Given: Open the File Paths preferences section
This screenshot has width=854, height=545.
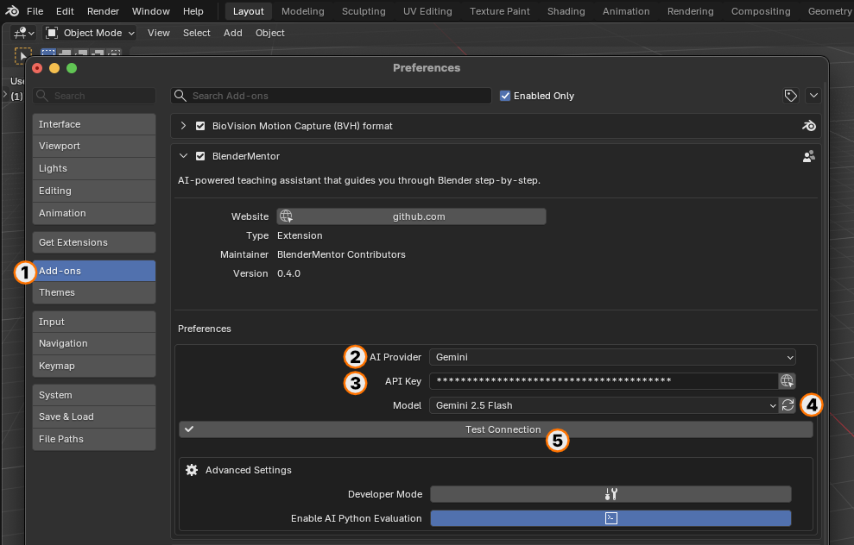Looking at the screenshot, I should click(93, 439).
